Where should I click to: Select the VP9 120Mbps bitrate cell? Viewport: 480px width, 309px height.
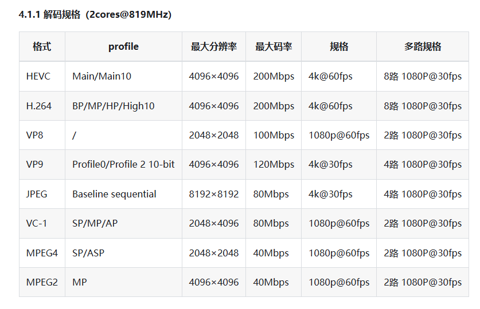(x=274, y=164)
